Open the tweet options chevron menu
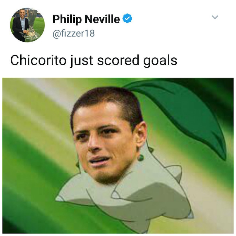236x236 pixels. point(215,17)
